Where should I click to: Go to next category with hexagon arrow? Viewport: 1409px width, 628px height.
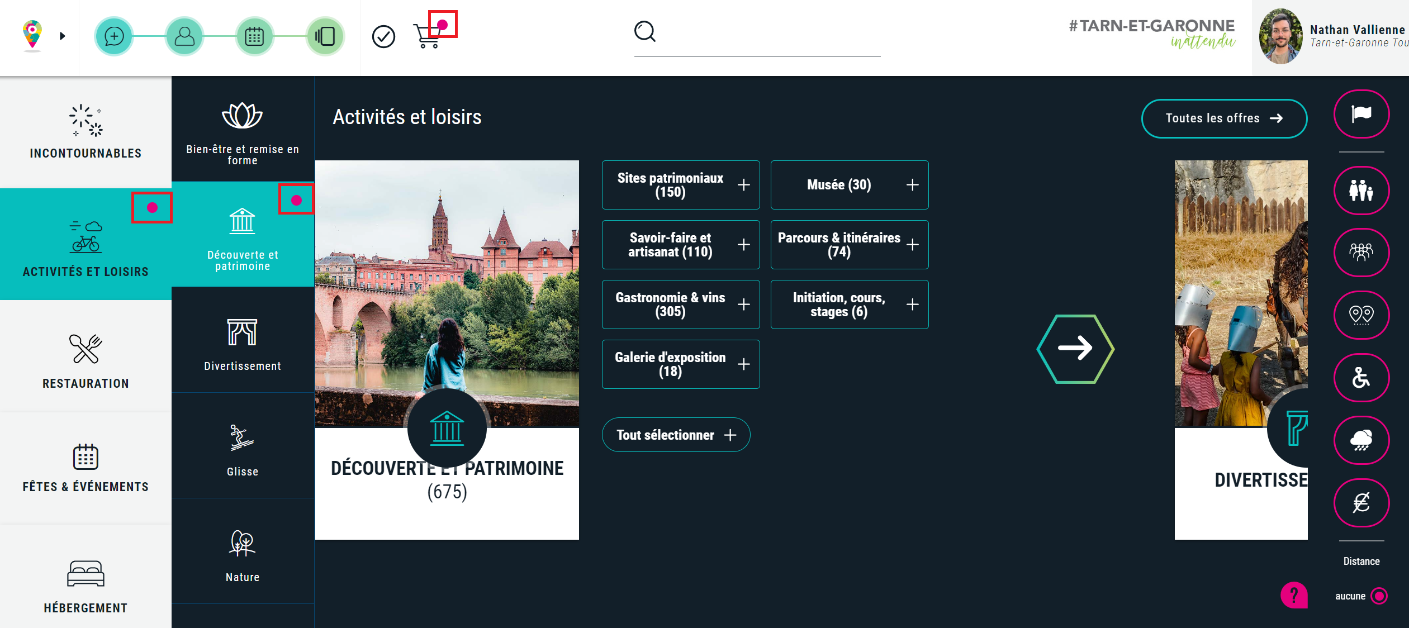pos(1075,349)
